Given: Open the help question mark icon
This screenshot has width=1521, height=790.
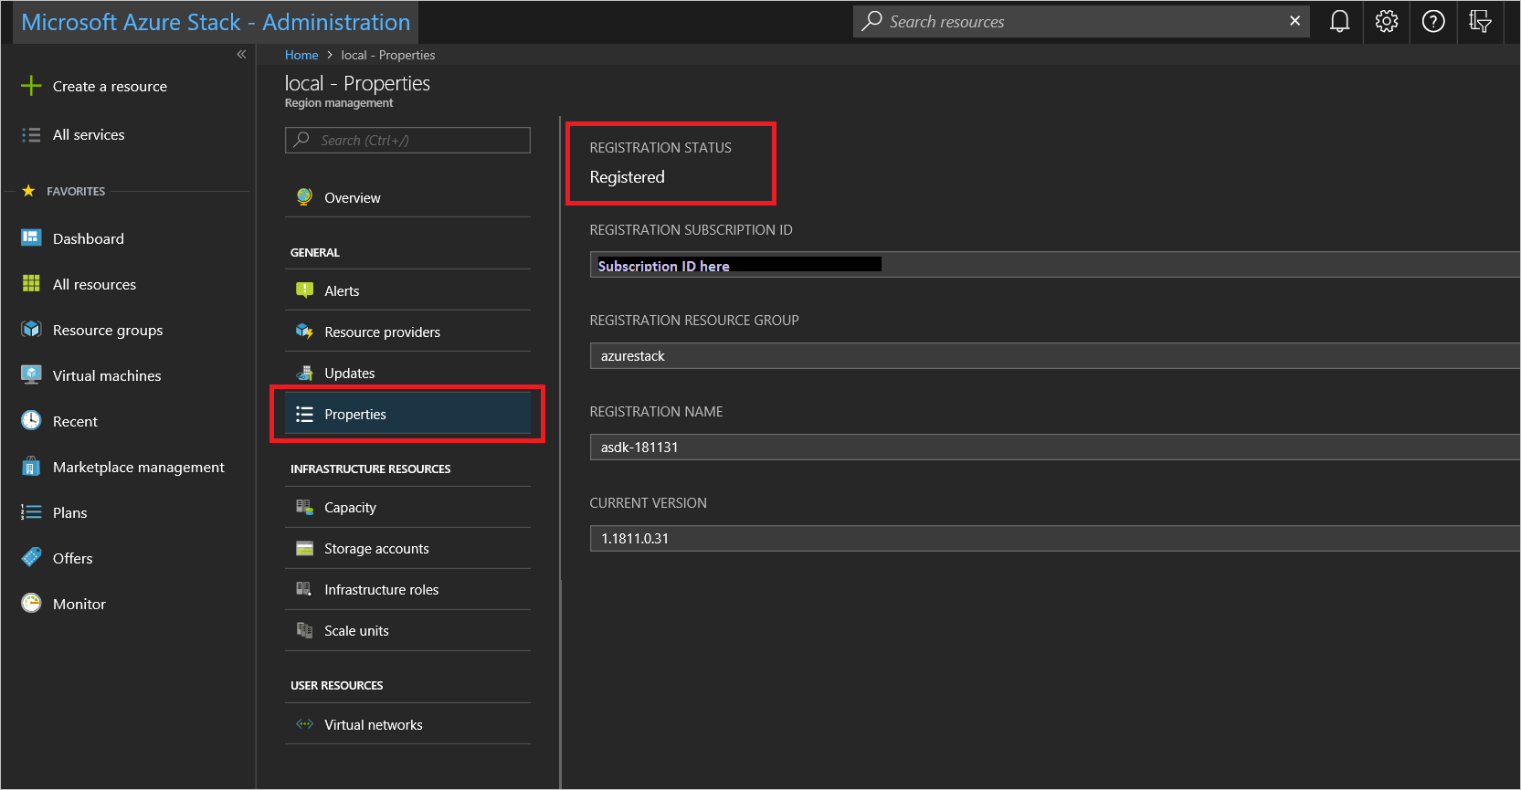Looking at the screenshot, I should (x=1433, y=22).
